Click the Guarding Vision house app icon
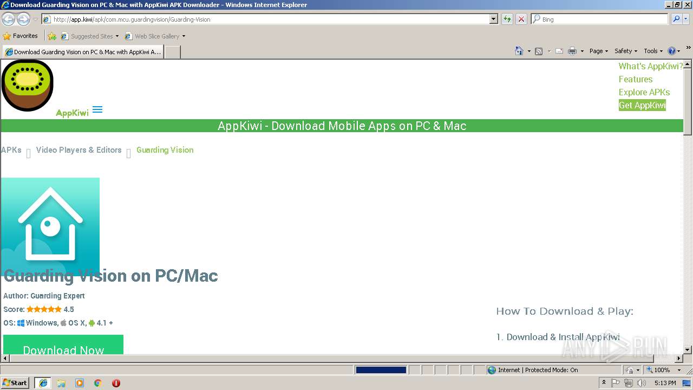 50,226
